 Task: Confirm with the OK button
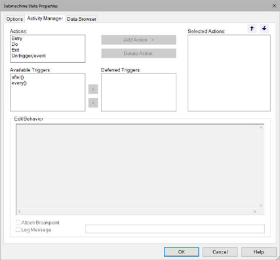182,252
